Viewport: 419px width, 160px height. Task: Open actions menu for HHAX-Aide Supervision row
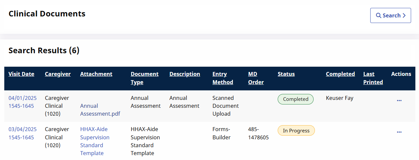(x=399, y=132)
